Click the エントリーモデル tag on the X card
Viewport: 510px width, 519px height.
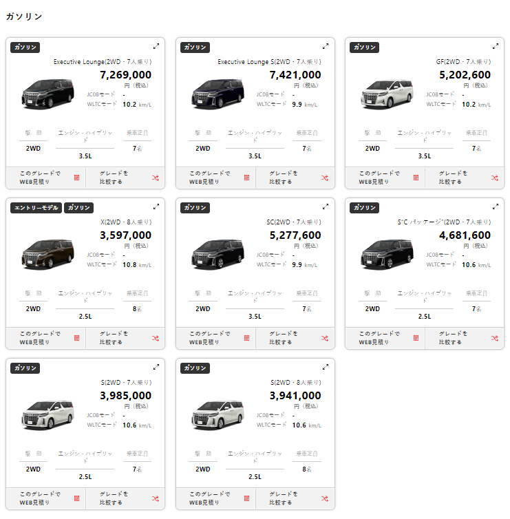coord(36,207)
